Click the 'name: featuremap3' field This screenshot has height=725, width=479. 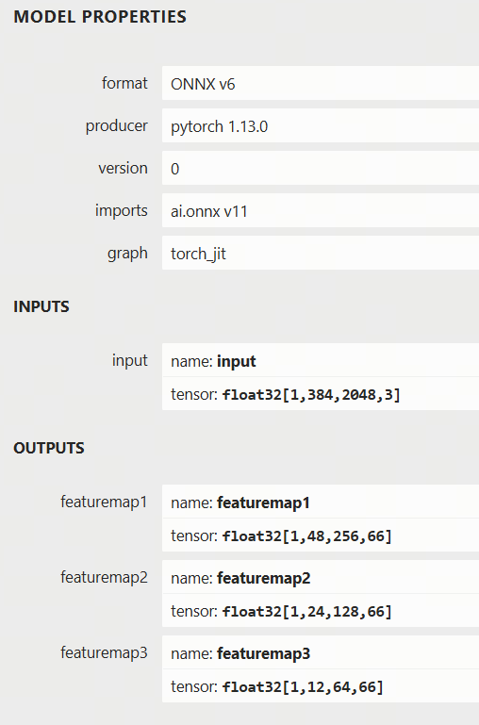coord(321,652)
